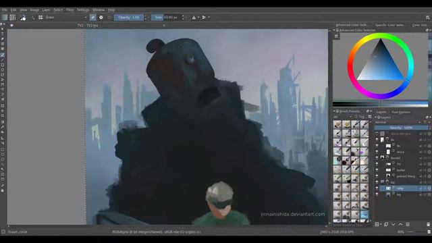Image resolution: width=432 pixels, height=243 pixels.
Task: Toggle vertical mirror tool
Action: [x=204, y=18]
